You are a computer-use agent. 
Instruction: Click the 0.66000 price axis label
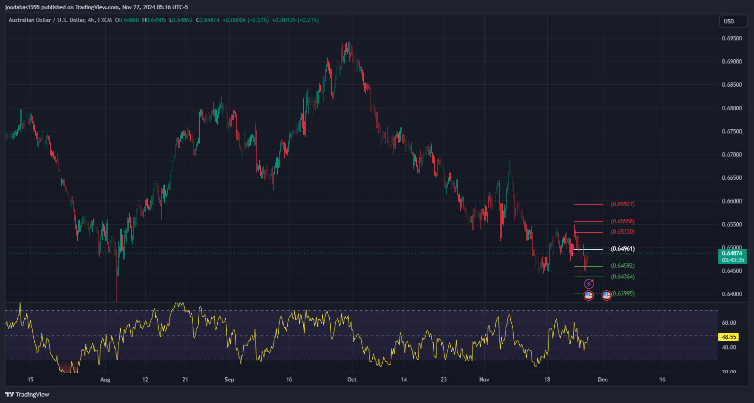point(731,201)
